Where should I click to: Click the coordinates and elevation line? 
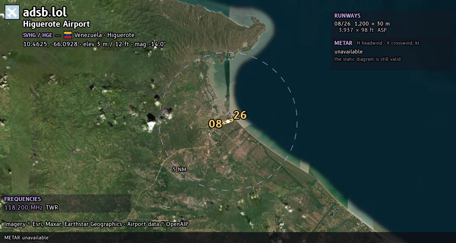tap(95, 44)
